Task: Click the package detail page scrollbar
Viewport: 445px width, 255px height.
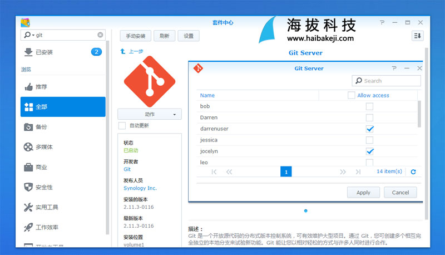Action: coord(426,134)
